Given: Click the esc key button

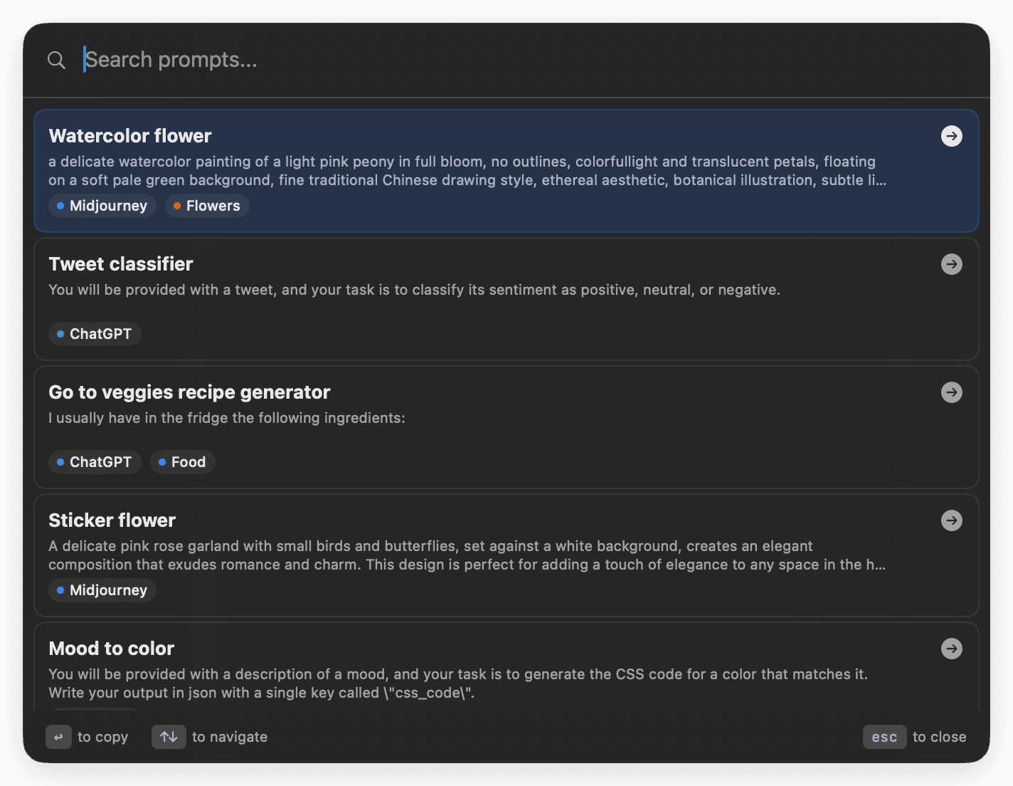Looking at the screenshot, I should [884, 737].
